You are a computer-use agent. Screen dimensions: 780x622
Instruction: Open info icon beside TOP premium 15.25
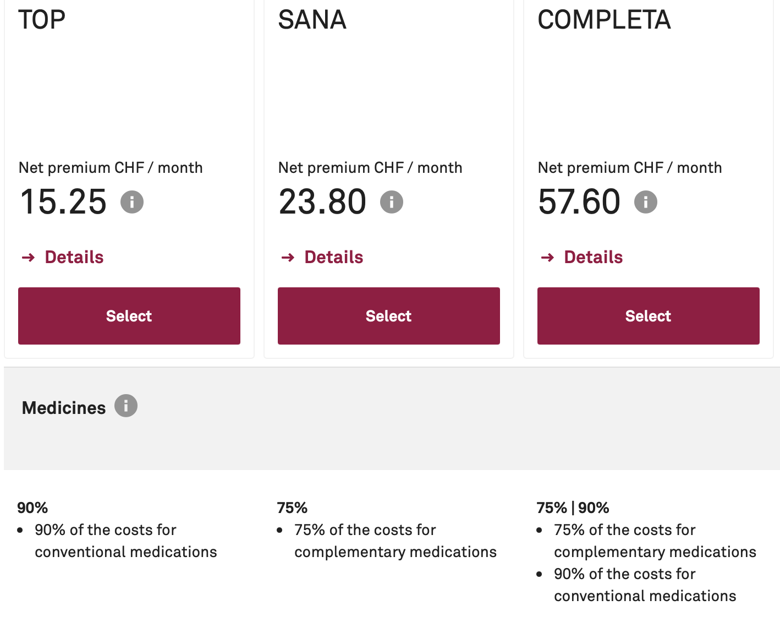pos(132,202)
